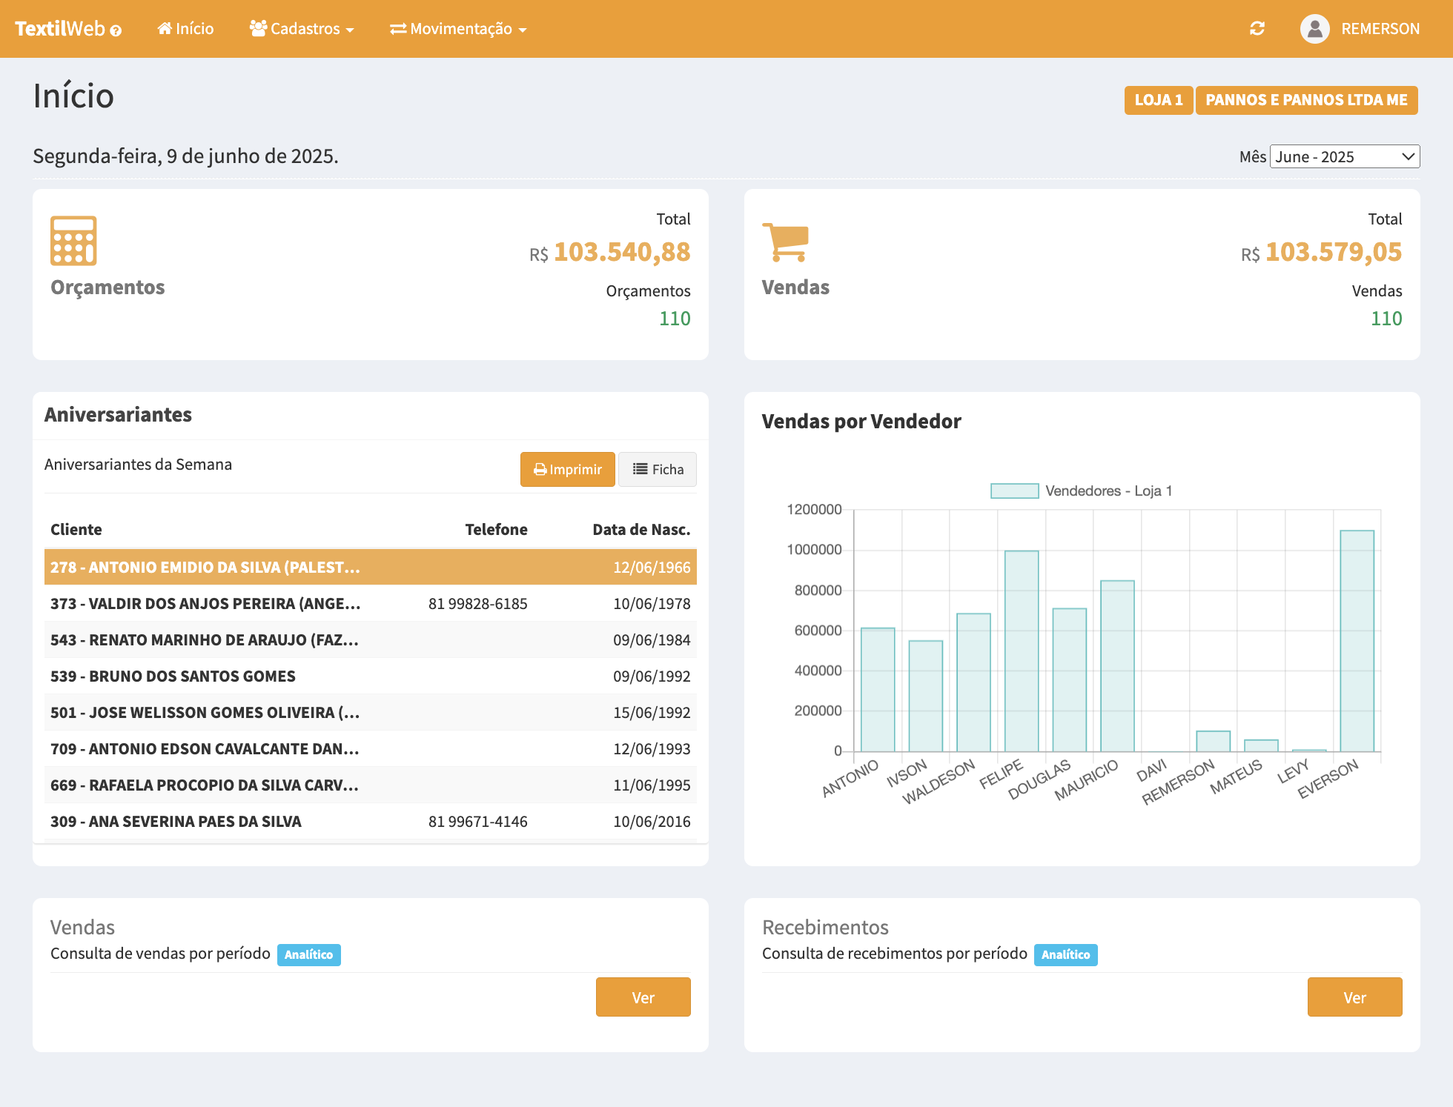
Task: Open the Ficha list button
Action: (658, 469)
